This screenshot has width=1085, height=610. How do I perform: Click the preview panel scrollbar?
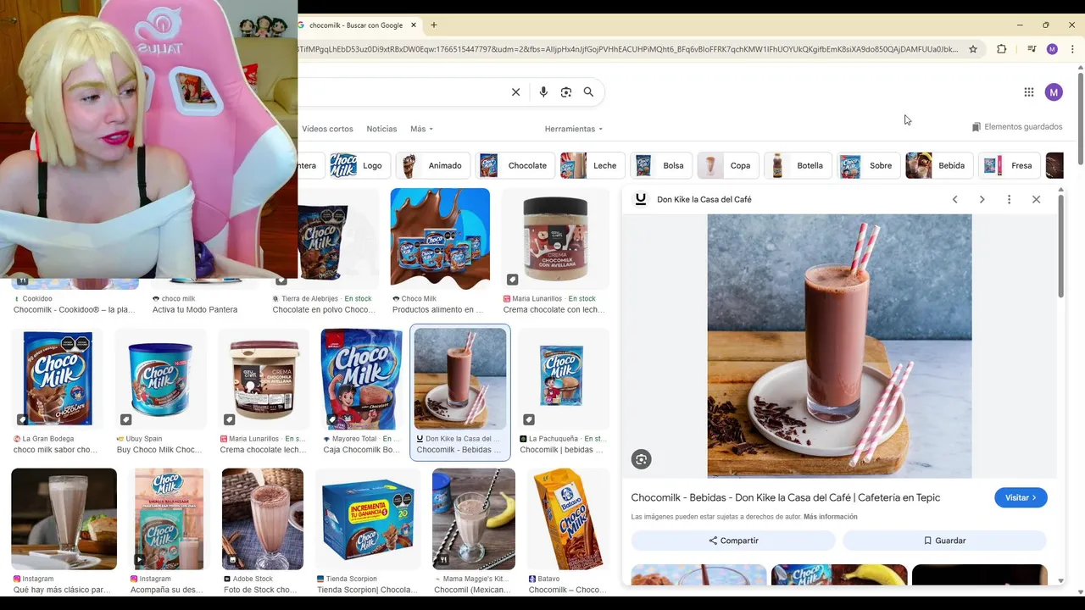click(1060, 246)
